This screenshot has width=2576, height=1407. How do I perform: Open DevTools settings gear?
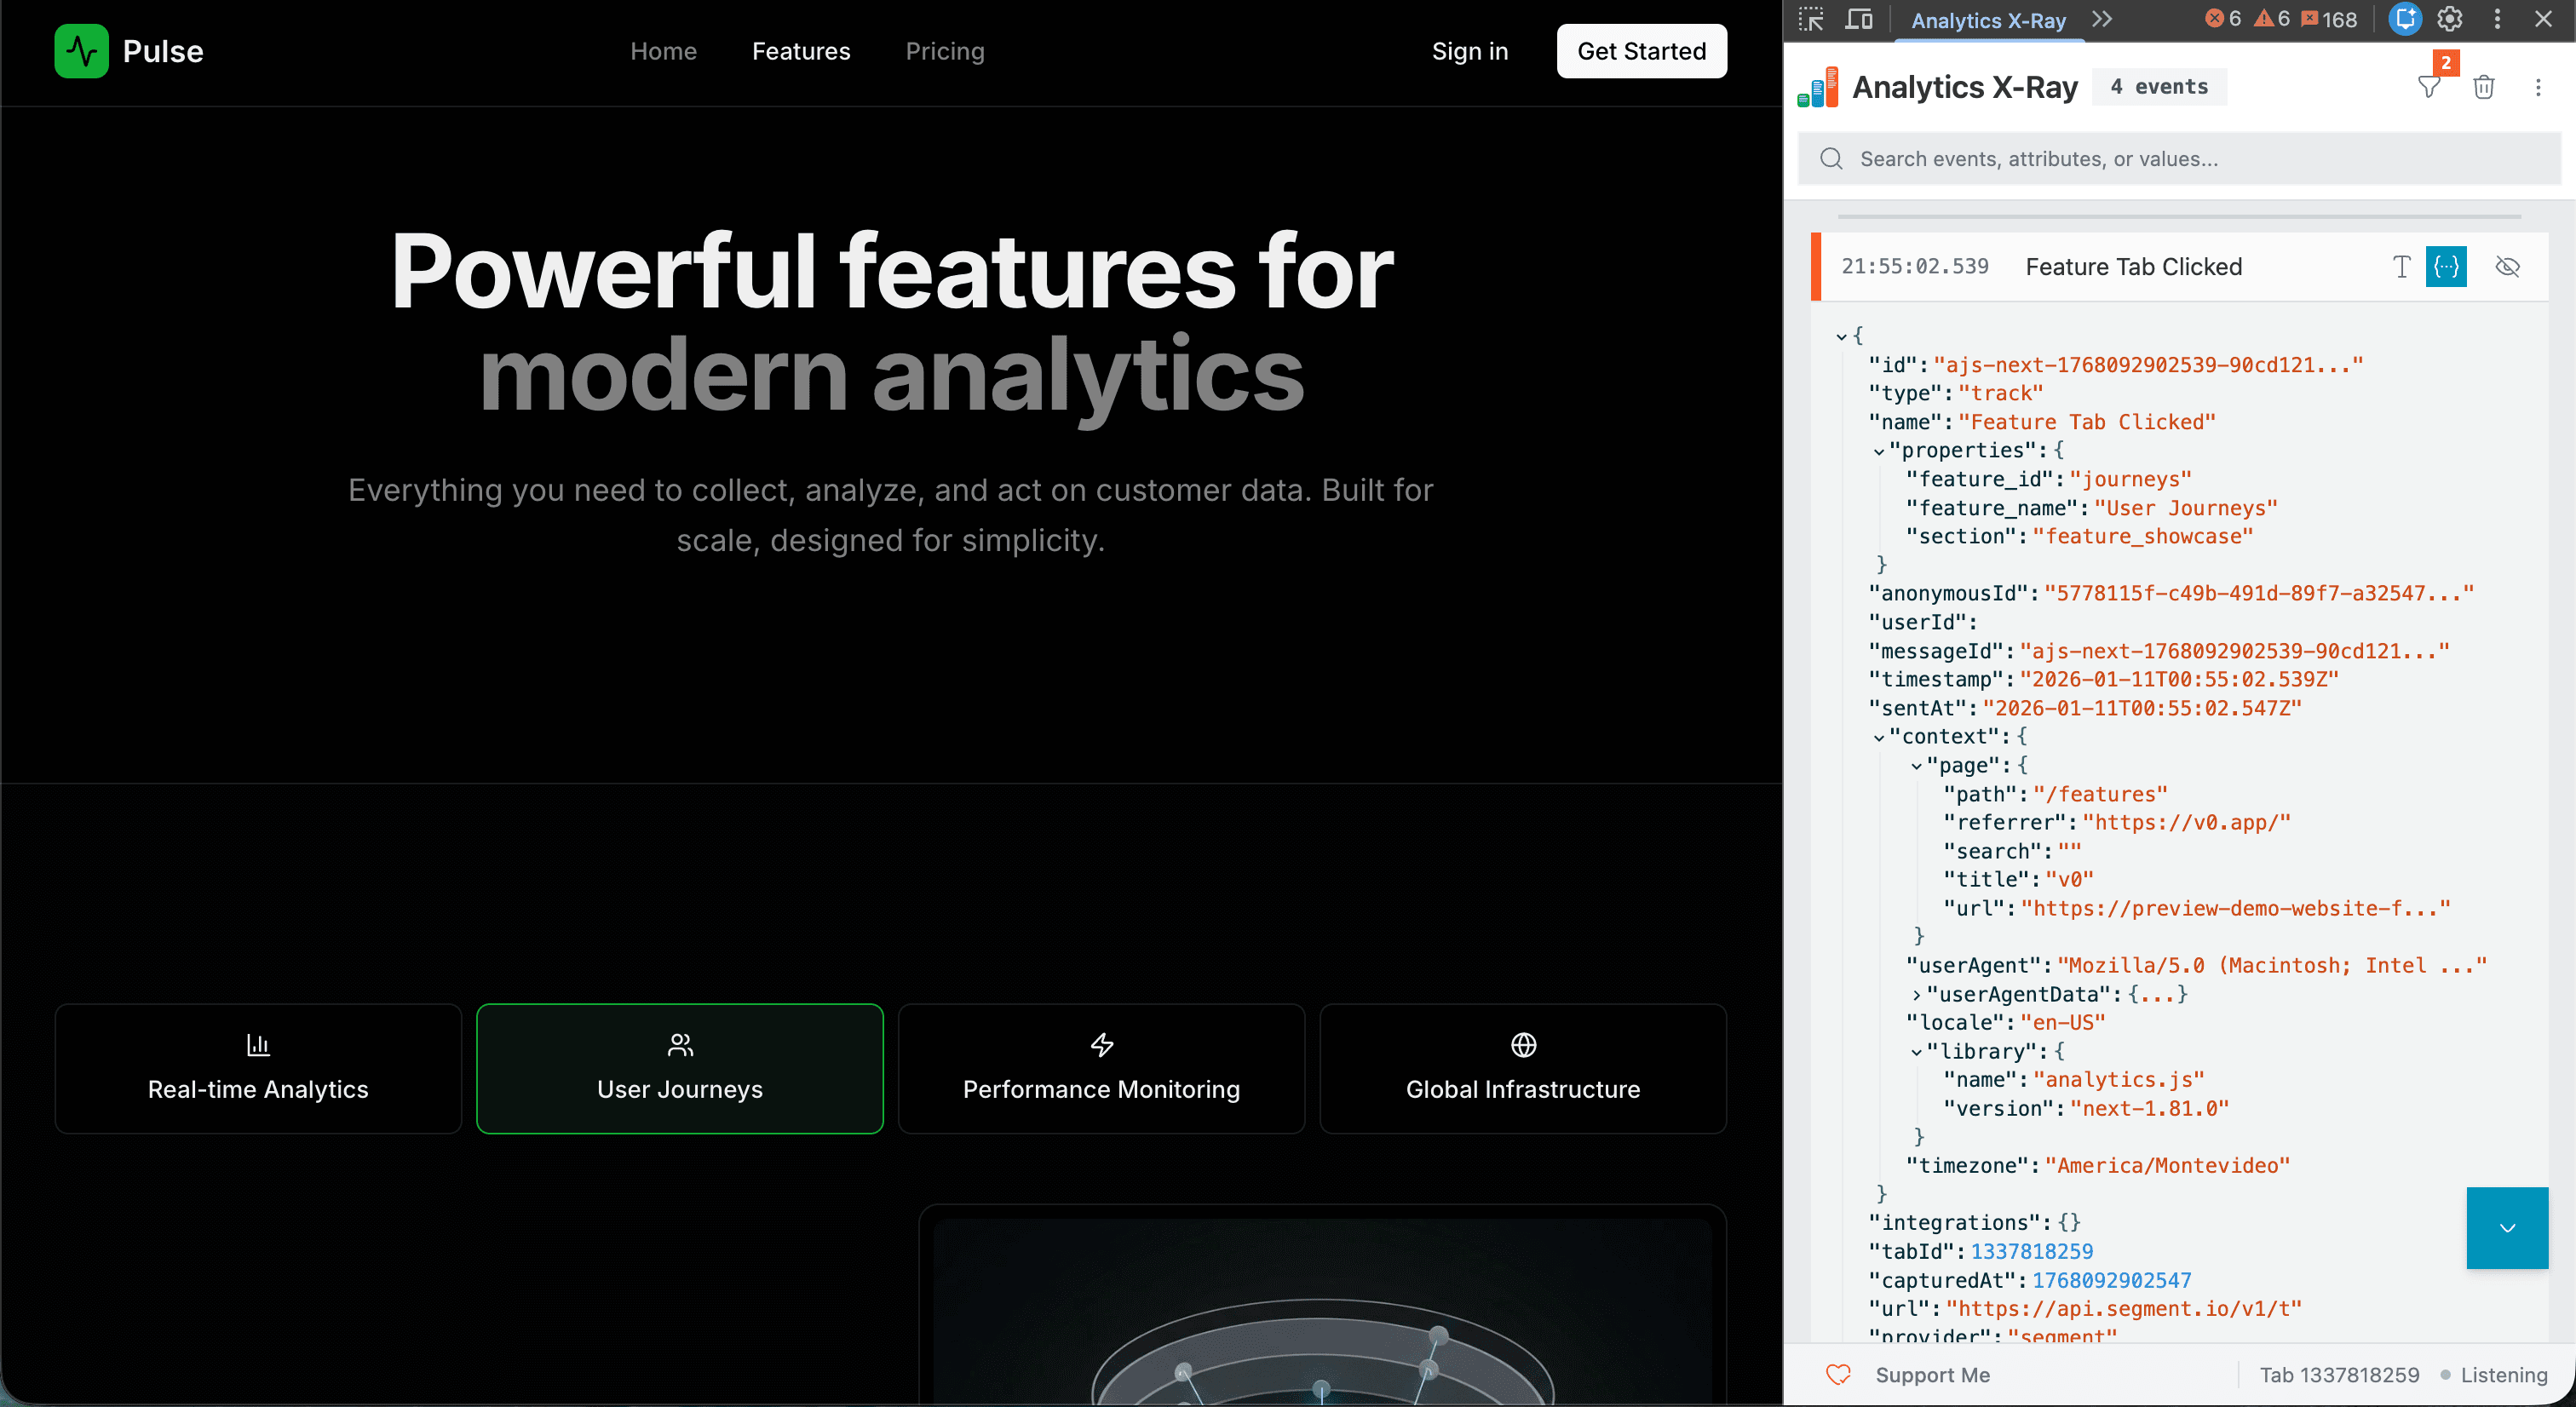pyautogui.click(x=2450, y=19)
